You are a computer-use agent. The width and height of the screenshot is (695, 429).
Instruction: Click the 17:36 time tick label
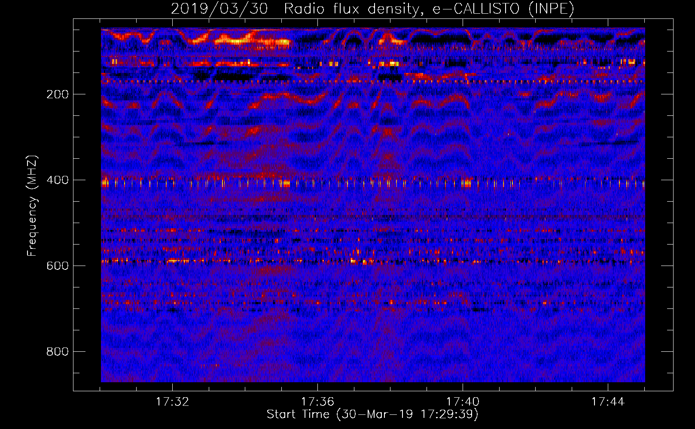[317, 402]
